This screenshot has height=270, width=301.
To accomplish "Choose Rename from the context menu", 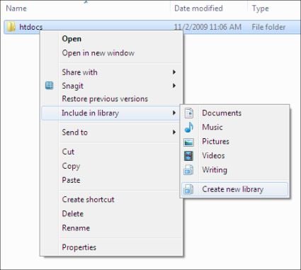I will [x=76, y=228].
